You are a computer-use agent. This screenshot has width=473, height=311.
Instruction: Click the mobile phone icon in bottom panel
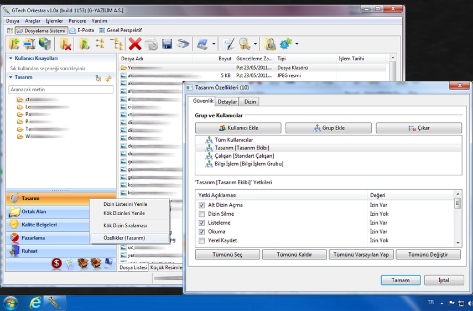70,263
